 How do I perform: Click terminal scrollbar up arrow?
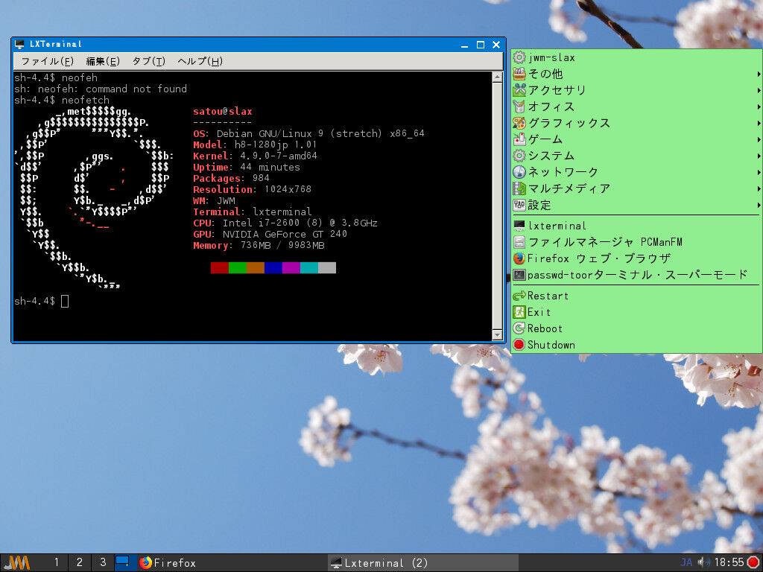497,77
